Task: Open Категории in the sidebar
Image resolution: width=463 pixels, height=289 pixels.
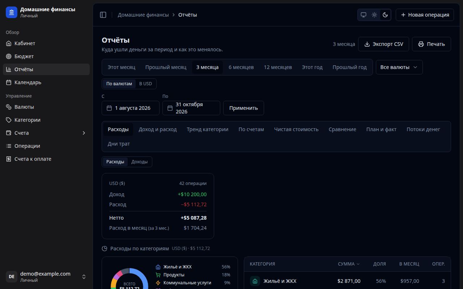Action: click(x=46, y=120)
